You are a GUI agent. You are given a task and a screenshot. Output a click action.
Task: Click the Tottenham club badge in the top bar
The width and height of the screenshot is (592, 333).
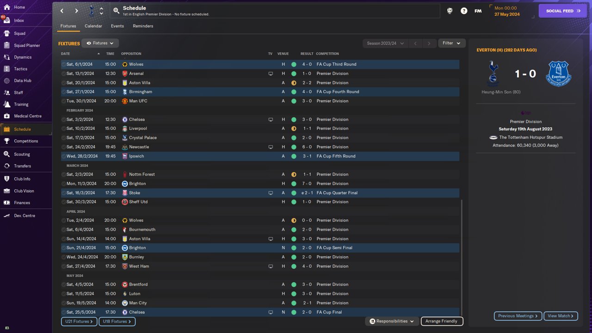(91, 10)
